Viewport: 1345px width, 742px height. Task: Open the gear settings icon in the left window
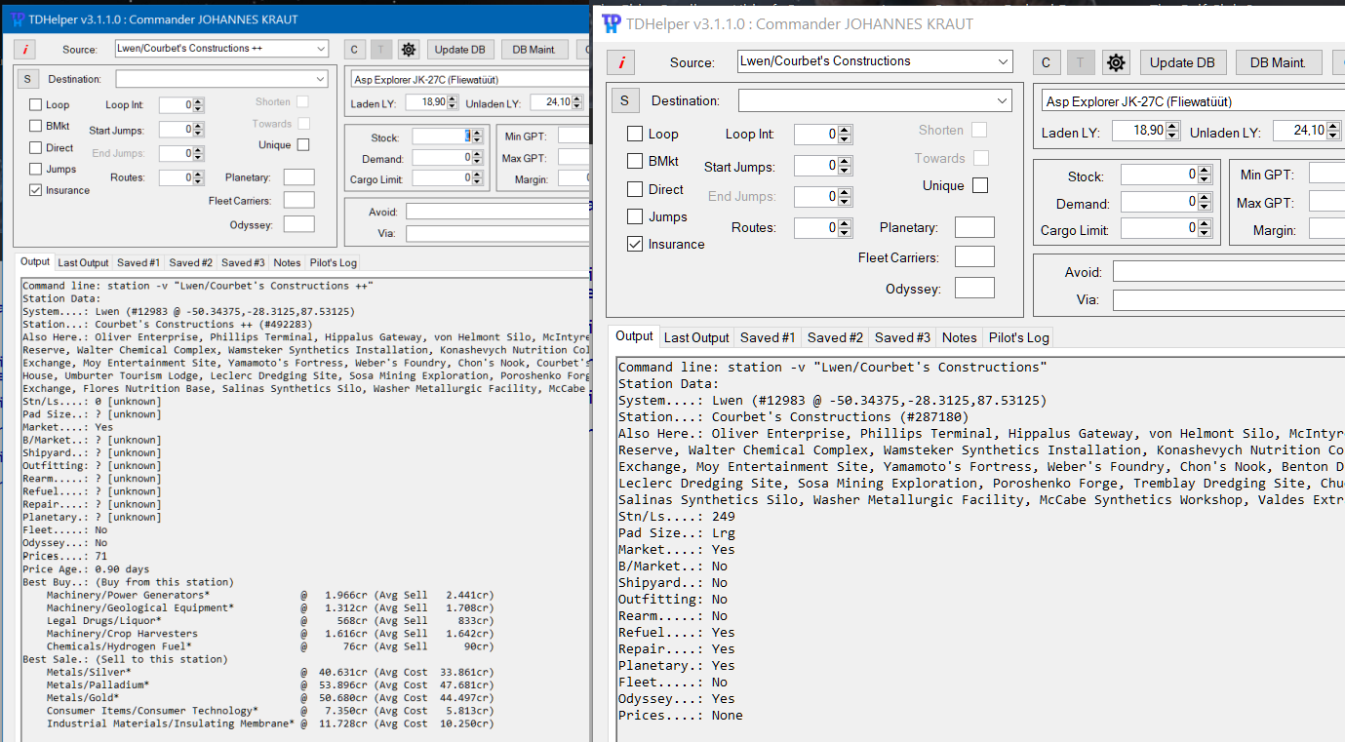coord(409,50)
